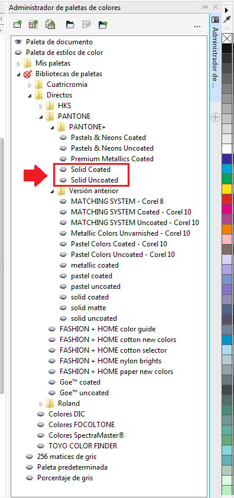The height and width of the screenshot is (498, 234).
Task: Show the Paleta de estilos de color
Action: [19, 53]
